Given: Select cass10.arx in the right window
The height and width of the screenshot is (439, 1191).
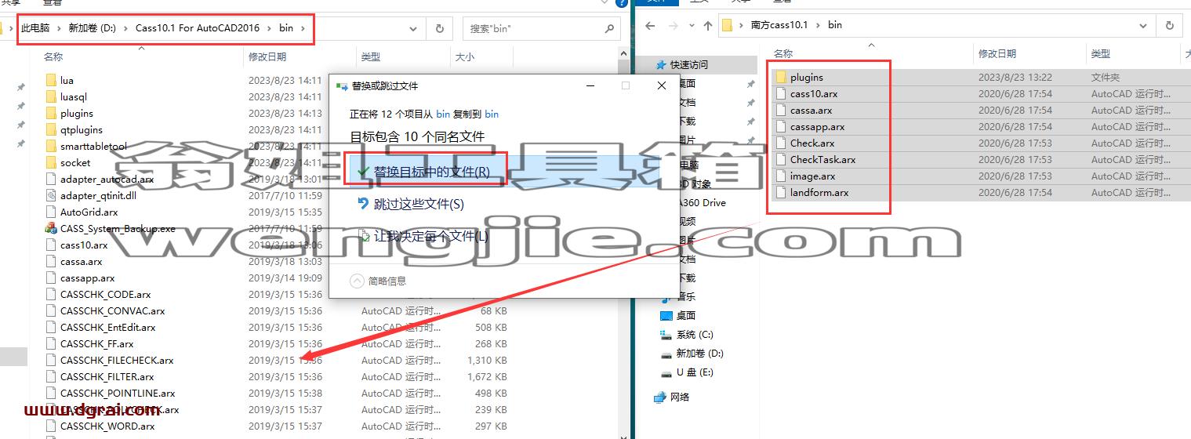Looking at the screenshot, I should click(x=813, y=94).
